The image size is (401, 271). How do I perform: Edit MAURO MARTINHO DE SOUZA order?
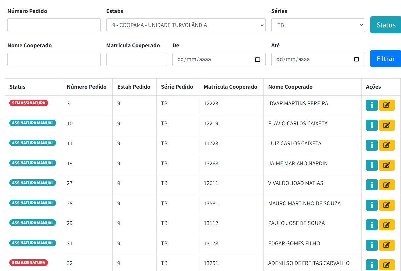click(386, 205)
